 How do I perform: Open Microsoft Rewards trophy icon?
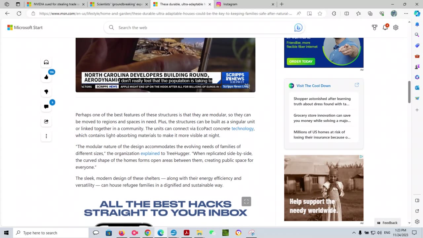tap(374, 27)
